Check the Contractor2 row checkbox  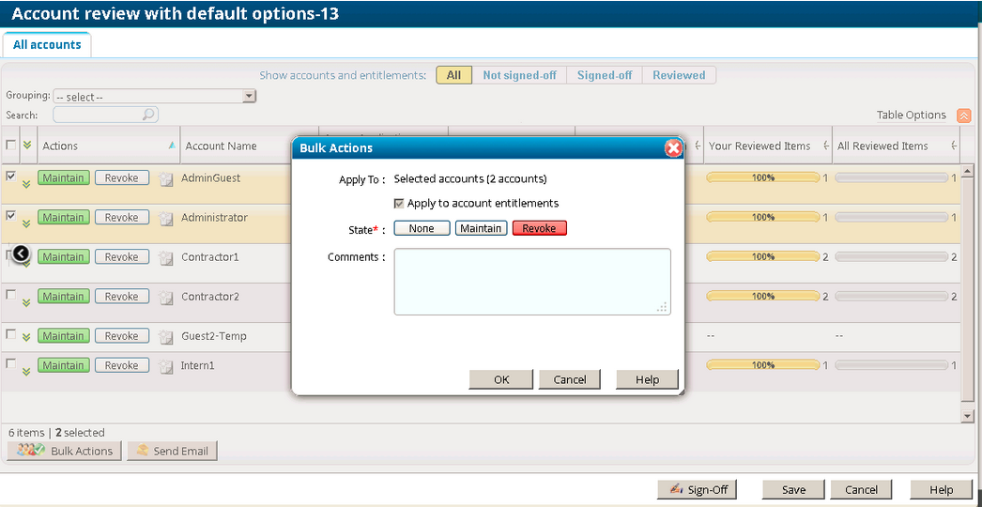[11, 294]
